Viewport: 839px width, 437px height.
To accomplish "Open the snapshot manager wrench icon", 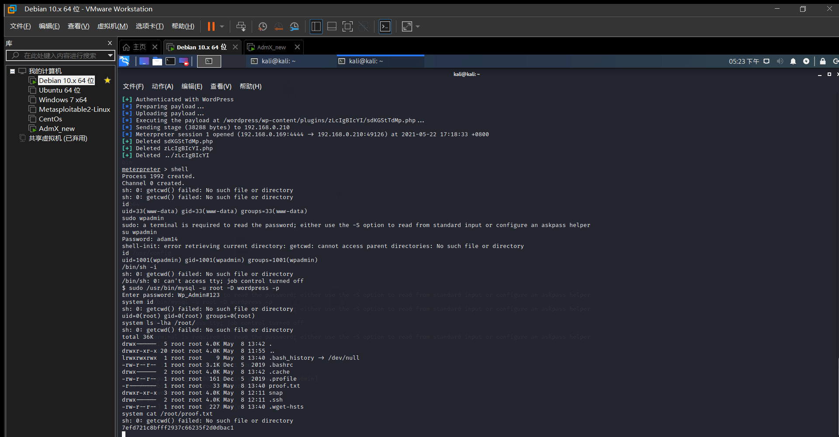I will pos(295,27).
